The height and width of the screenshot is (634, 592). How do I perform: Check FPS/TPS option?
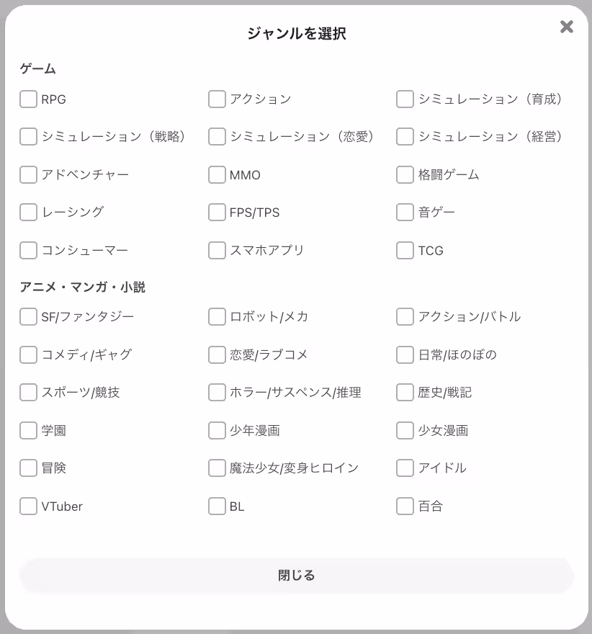(x=216, y=213)
